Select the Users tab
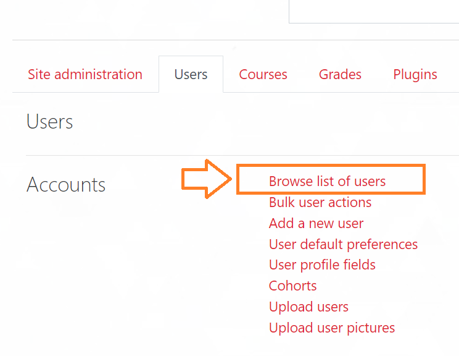The image size is (459, 356). click(x=191, y=74)
